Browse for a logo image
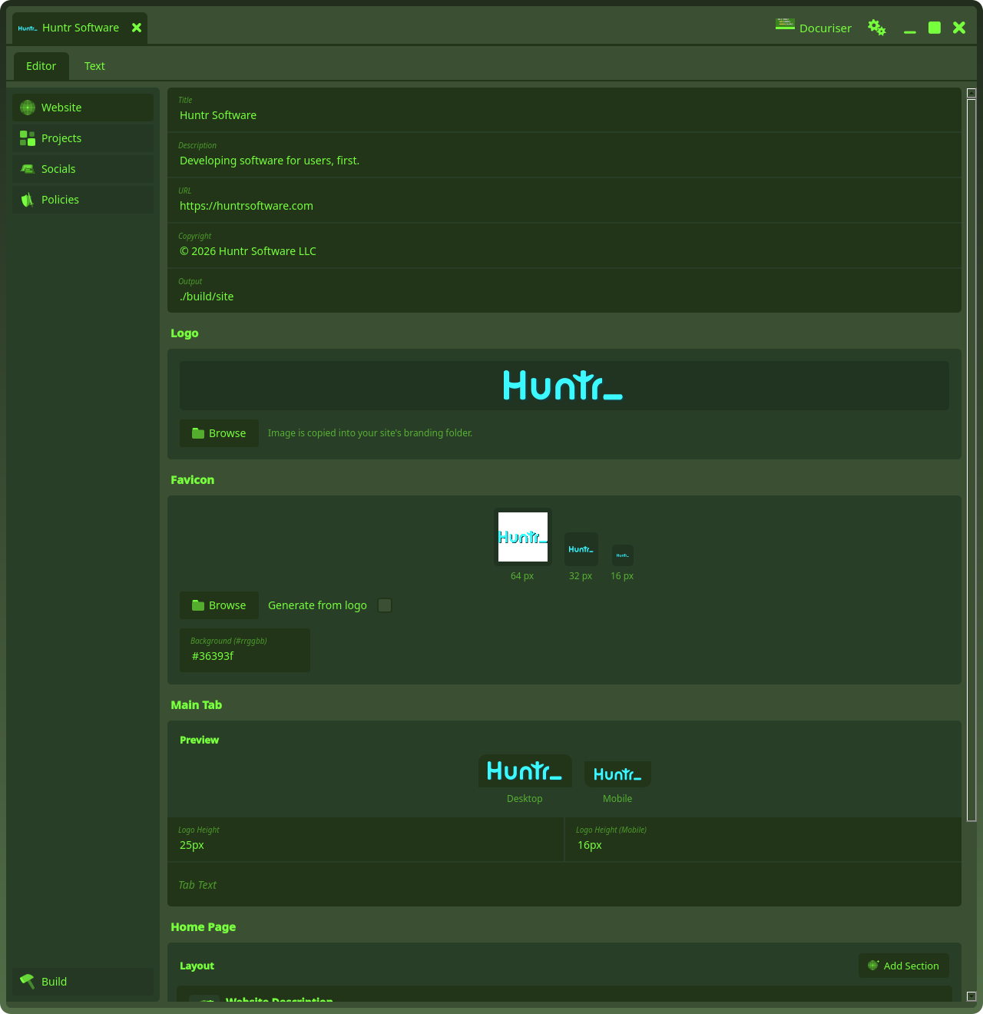Viewport: 983px width, 1014px height. [219, 433]
